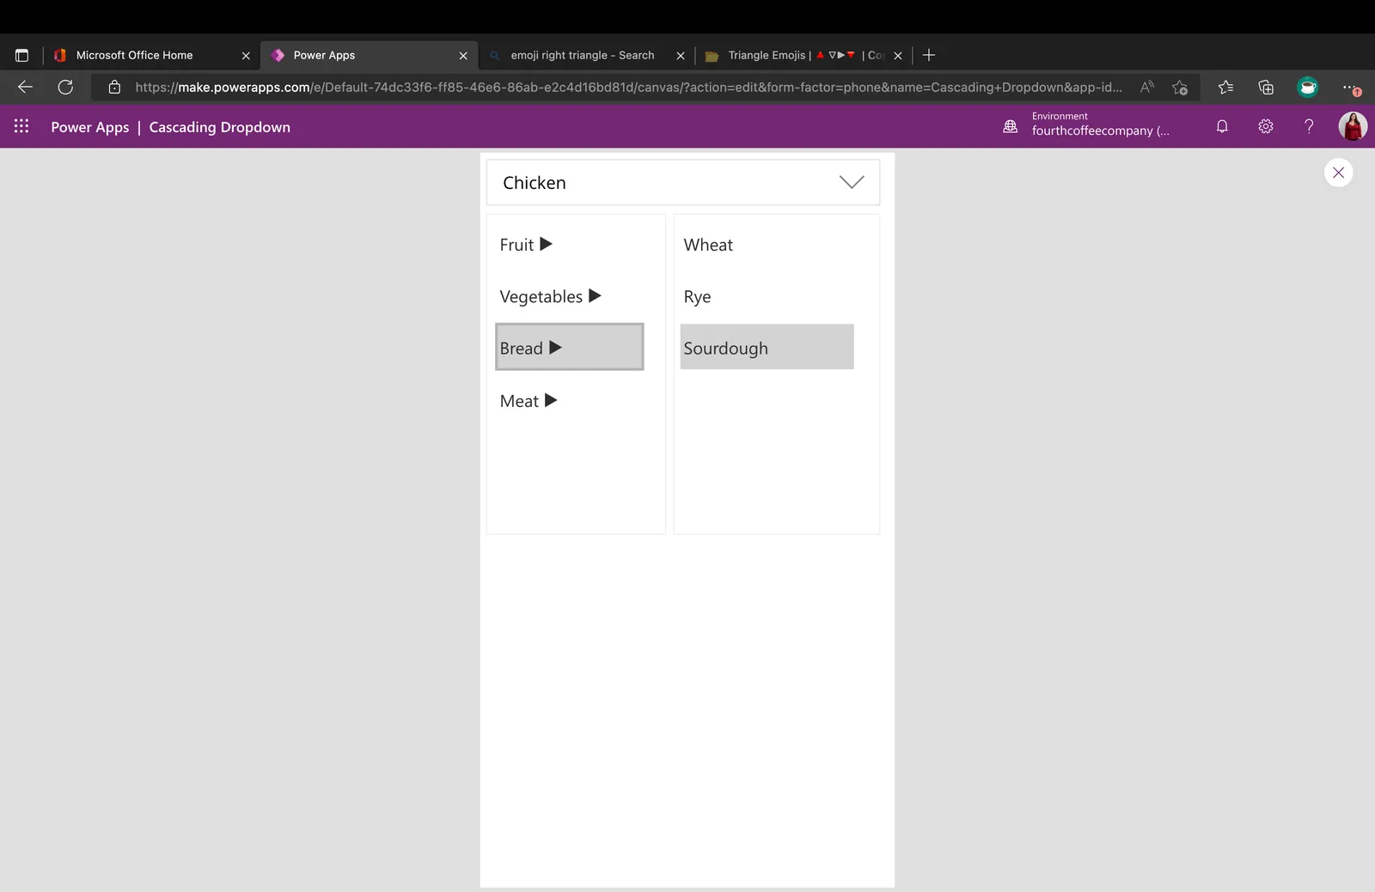Image resolution: width=1375 pixels, height=892 pixels.
Task: Open the help question mark icon
Action: [x=1309, y=126]
